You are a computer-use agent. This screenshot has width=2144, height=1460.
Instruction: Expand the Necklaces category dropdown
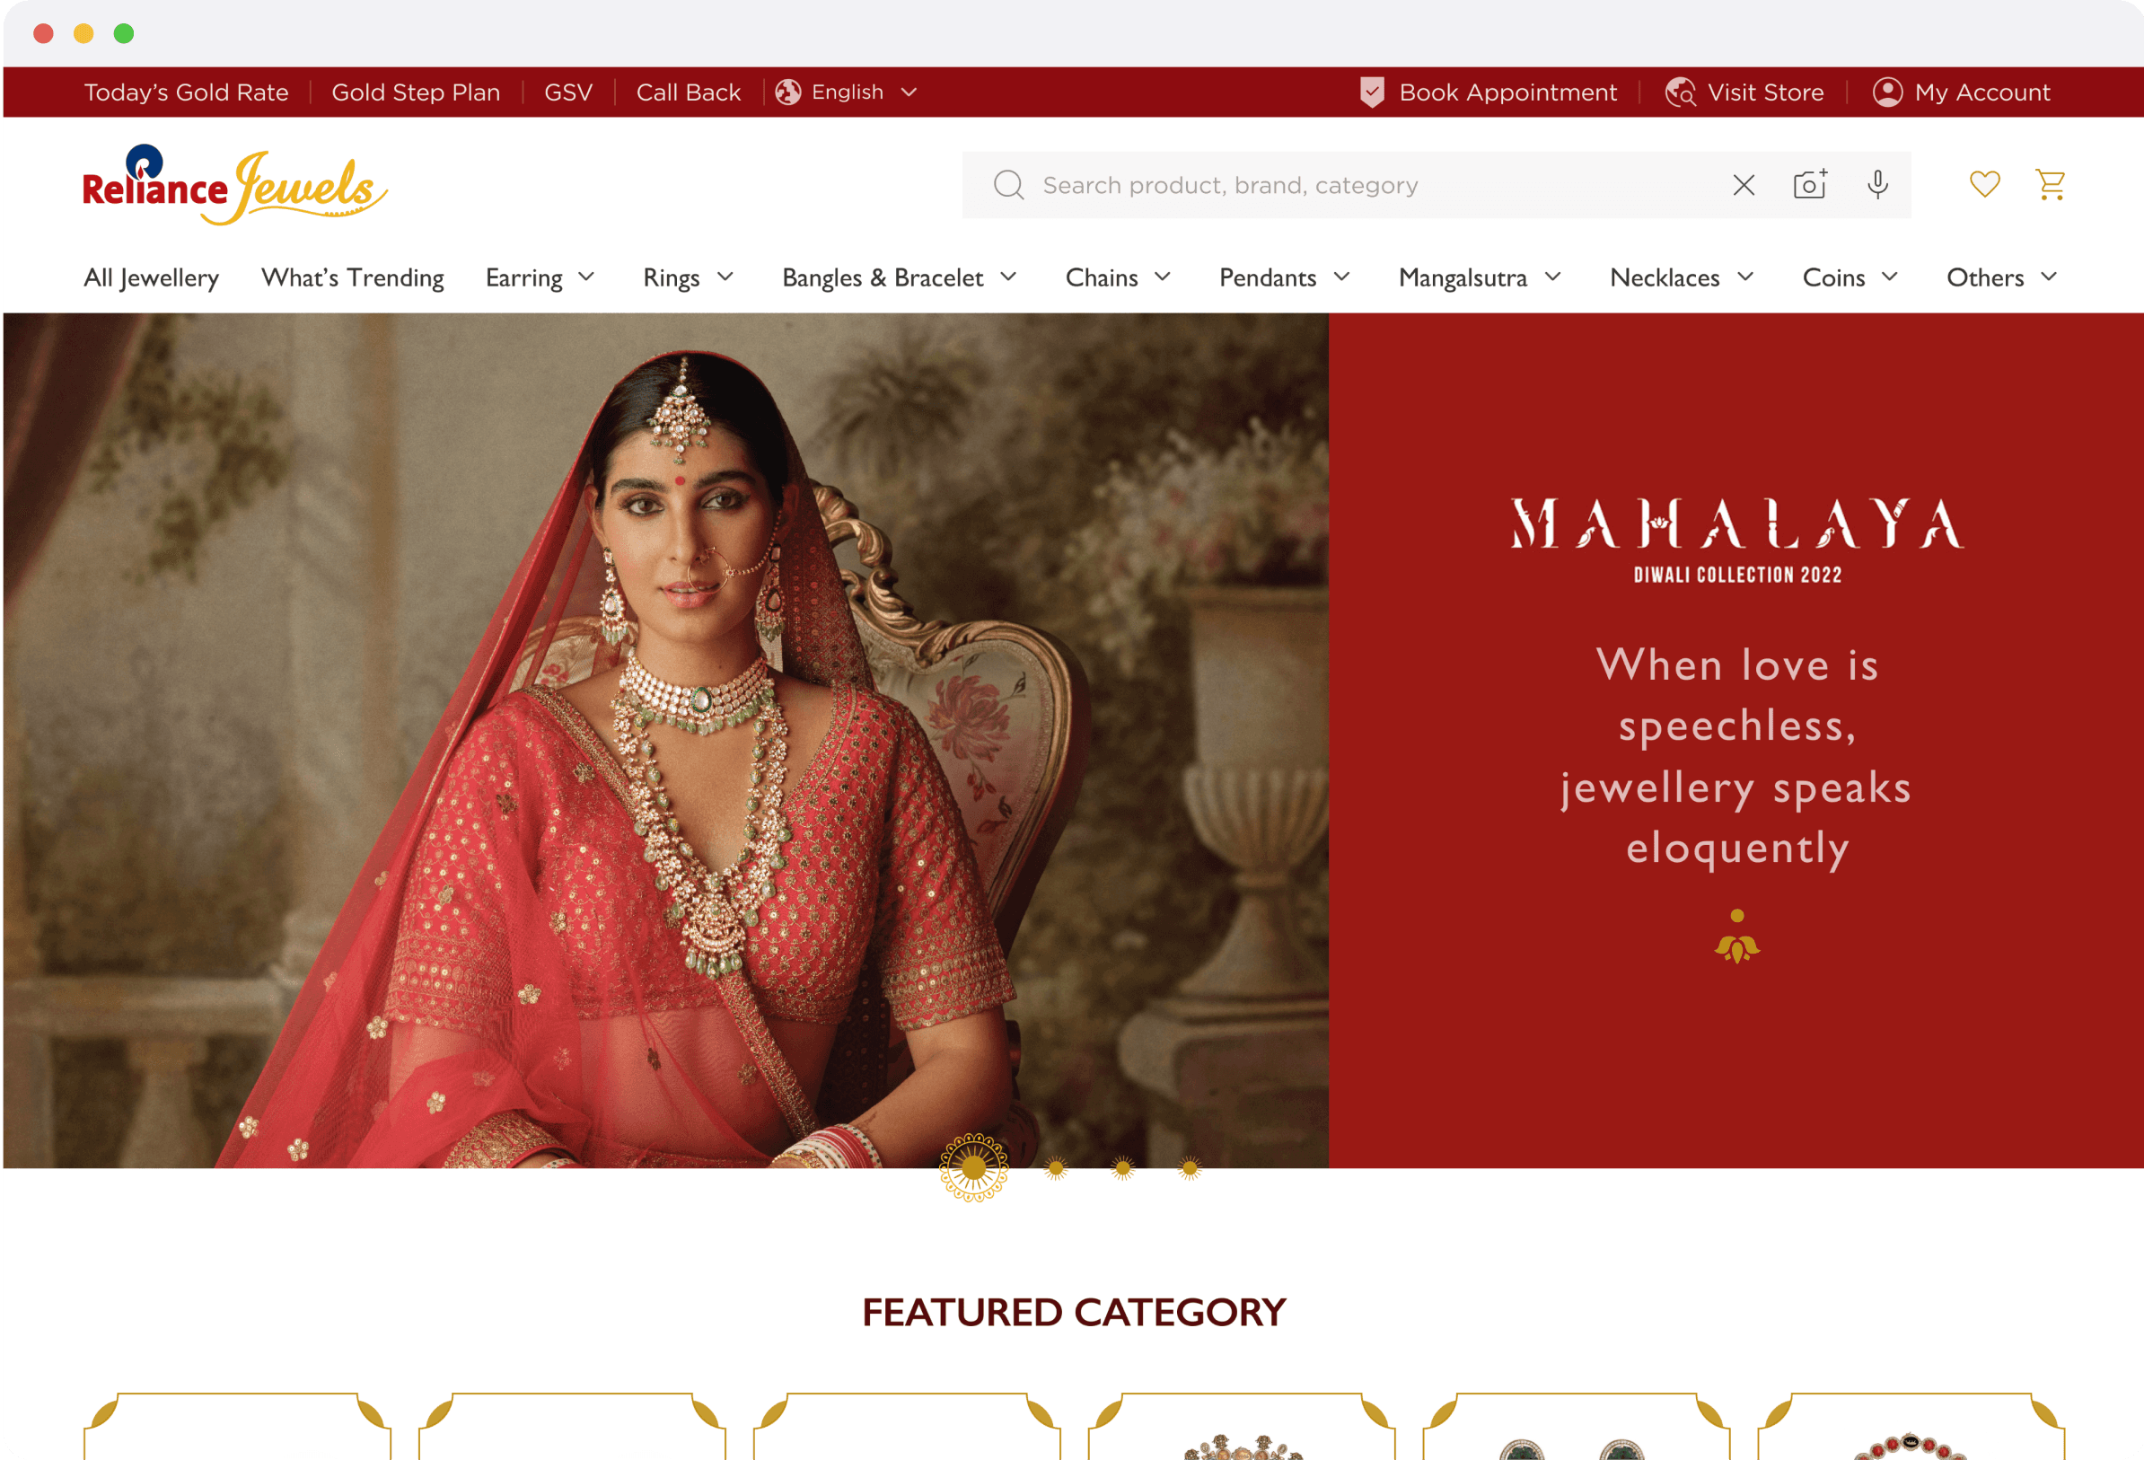point(1681,277)
